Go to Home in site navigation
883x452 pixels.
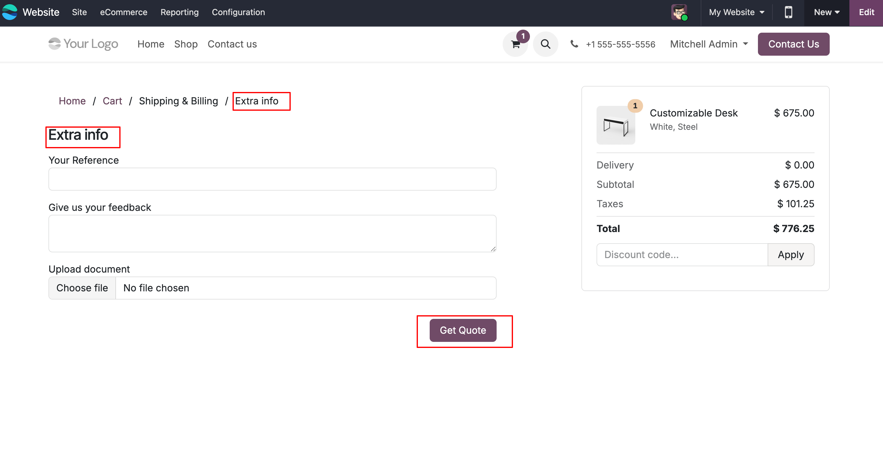[x=151, y=44]
